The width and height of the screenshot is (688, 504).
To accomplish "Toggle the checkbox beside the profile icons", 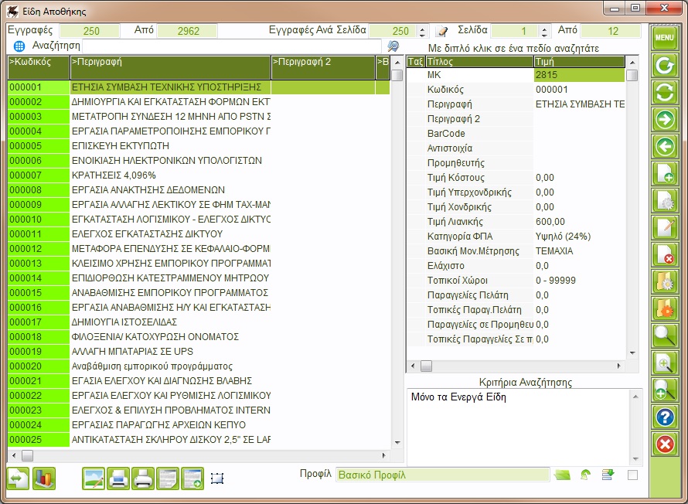I will tap(632, 475).
